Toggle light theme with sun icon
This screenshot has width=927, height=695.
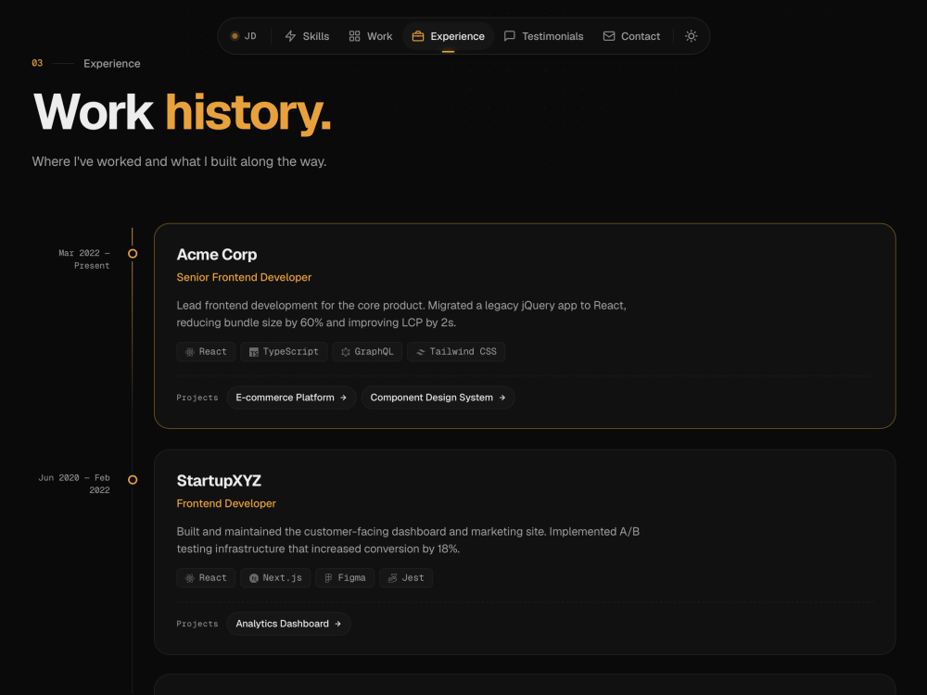click(692, 36)
